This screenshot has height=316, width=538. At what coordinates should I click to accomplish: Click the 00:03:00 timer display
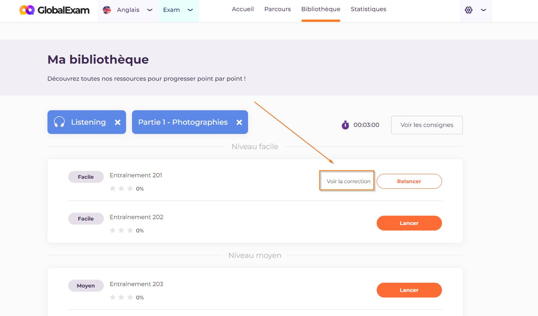pos(366,125)
